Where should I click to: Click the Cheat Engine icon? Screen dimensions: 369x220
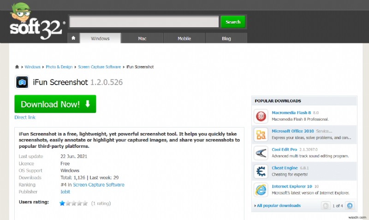(261, 171)
